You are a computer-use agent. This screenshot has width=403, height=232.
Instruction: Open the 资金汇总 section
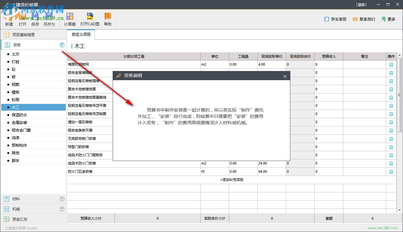click(20, 219)
